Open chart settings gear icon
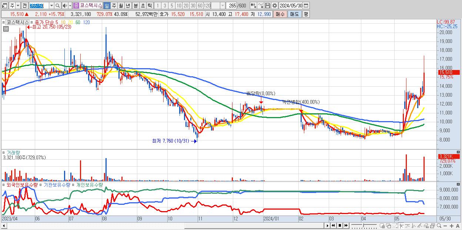 pyautogui.click(x=275, y=6)
